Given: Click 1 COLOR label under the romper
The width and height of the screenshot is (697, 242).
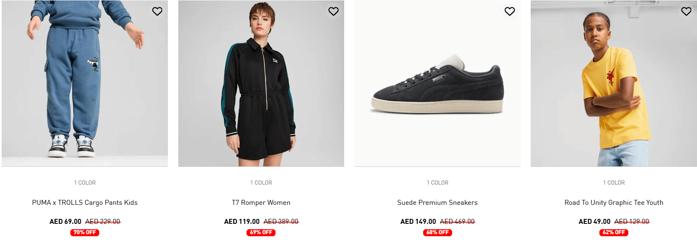Looking at the screenshot, I should point(261,183).
